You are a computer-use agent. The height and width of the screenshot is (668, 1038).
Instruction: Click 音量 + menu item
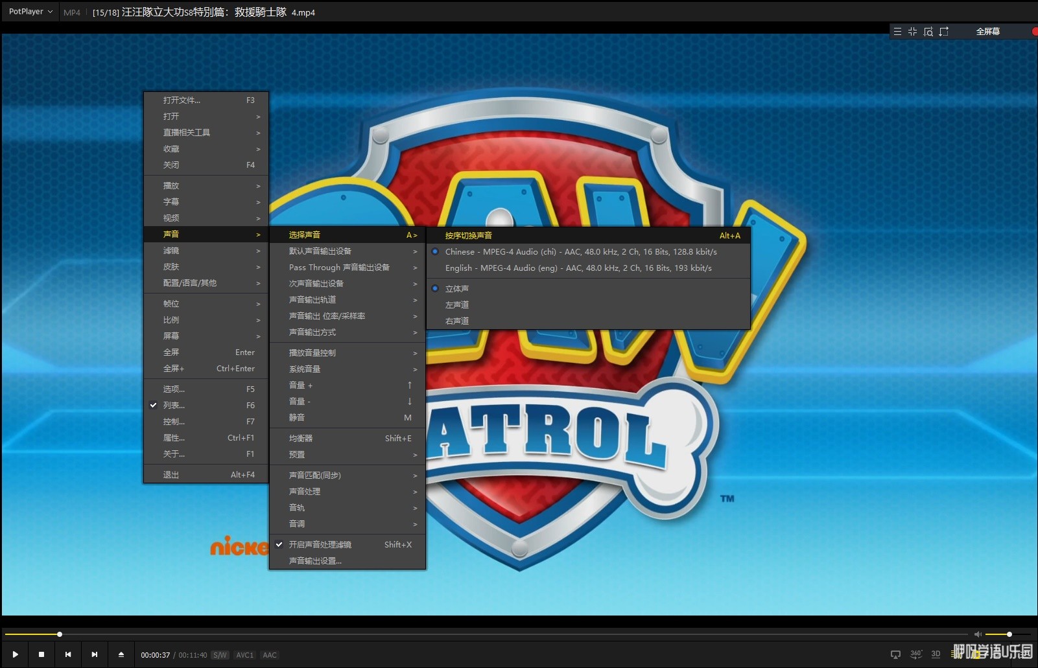click(x=348, y=385)
